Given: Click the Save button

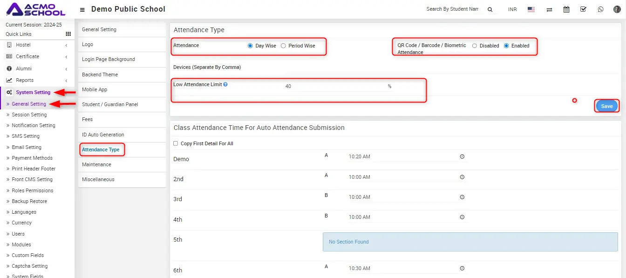Looking at the screenshot, I should click(x=606, y=106).
